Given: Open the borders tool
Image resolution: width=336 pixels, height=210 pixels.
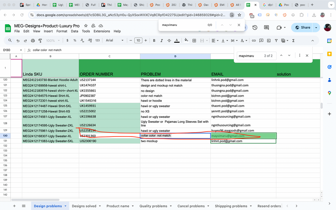Looking at the screenshot, I should [194, 40].
